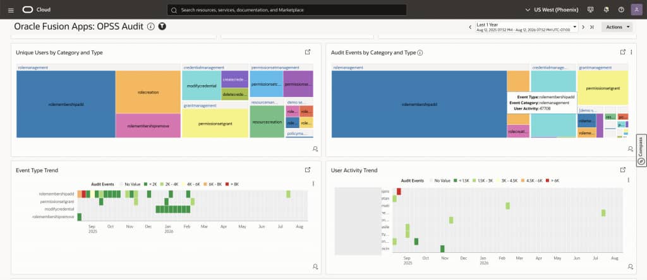Go to the previous time range
The height and width of the screenshot is (280, 647).
click(470, 27)
